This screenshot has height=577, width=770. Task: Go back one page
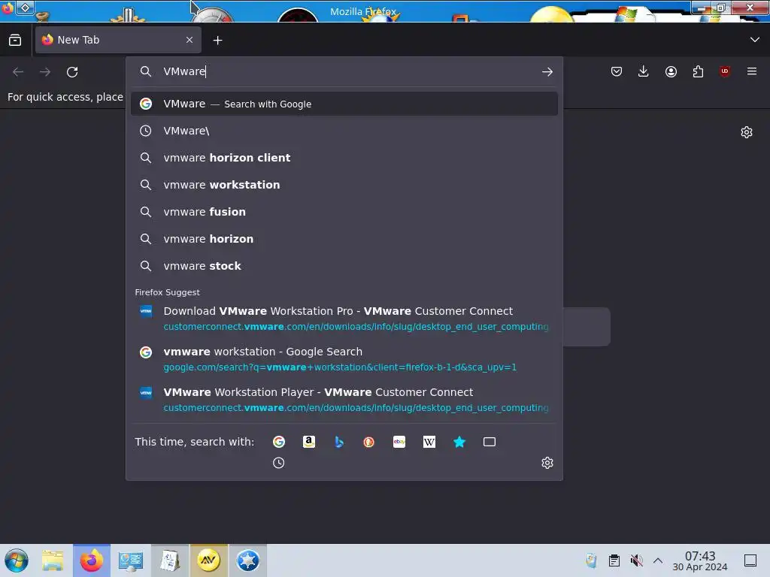(18, 72)
